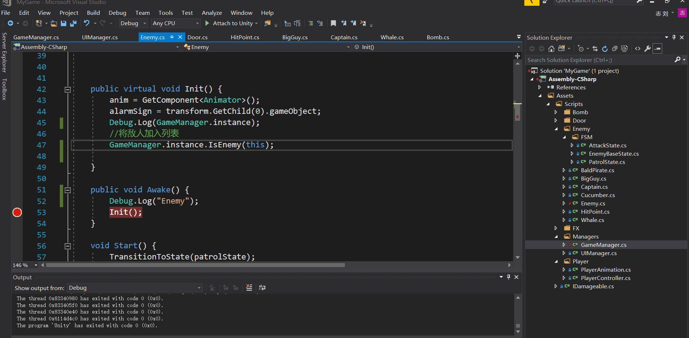Show the open document tab overflow list
This screenshot has width=689, height=338.
519,37
